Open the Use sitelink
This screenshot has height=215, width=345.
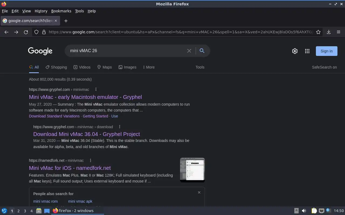(115, 116)
